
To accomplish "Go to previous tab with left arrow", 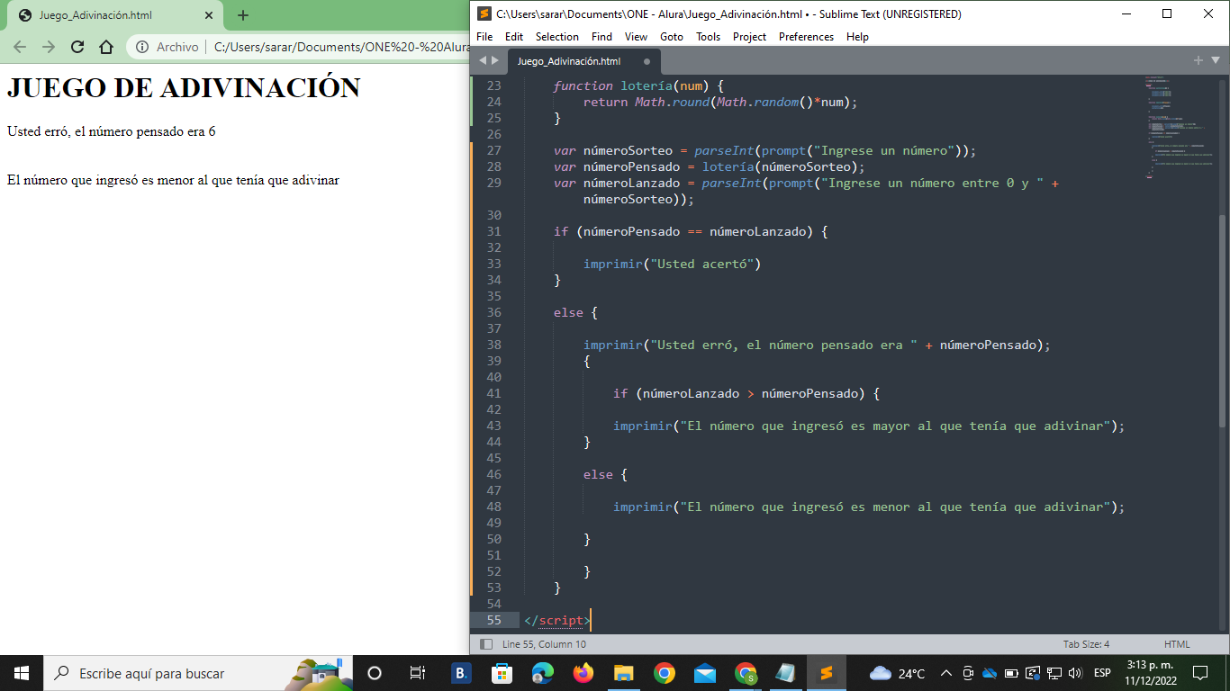I will coord(482,60).
